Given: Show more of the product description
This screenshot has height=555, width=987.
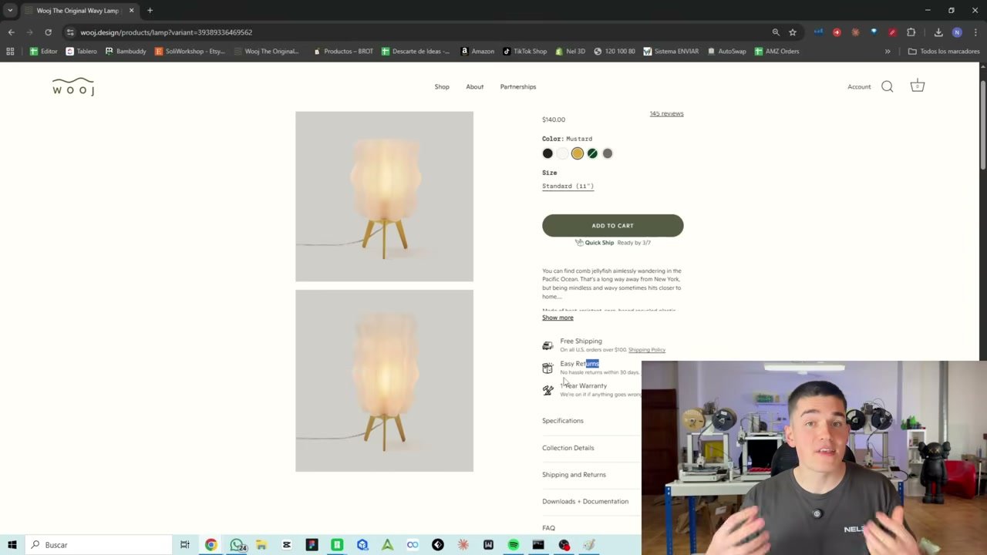Looking at the screenshot, I should point(558,318).
